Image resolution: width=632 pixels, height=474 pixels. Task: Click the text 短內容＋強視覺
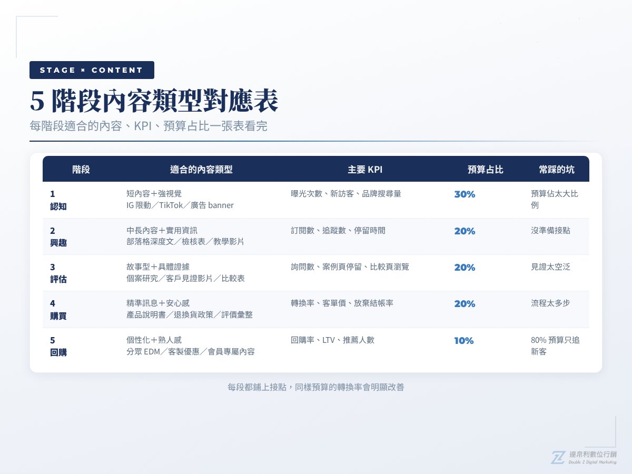154,194
